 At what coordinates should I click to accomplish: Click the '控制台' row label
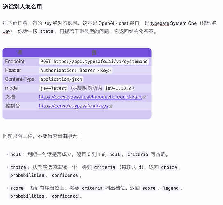[12, 106]
